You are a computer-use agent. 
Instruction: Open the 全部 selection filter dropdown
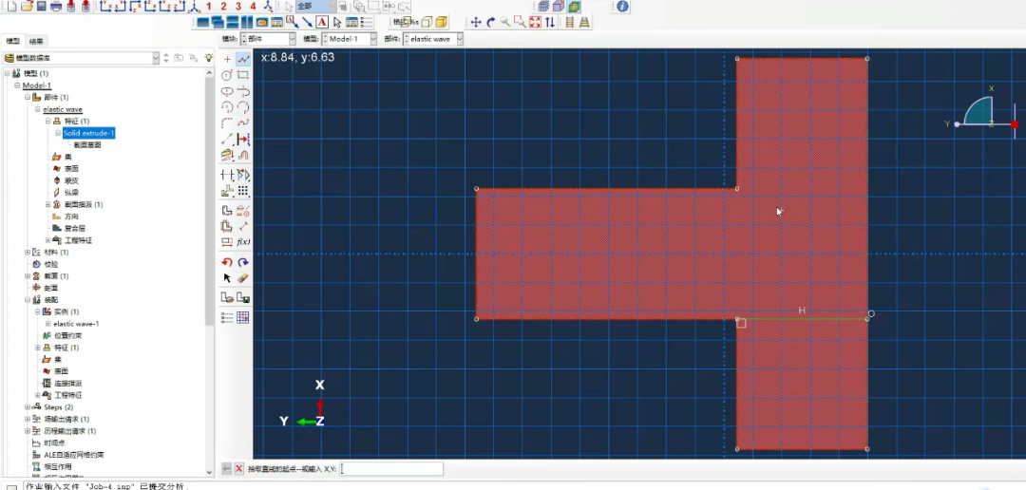coord(316,6)
